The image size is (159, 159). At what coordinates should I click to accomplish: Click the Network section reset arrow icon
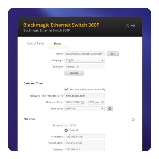133,119
